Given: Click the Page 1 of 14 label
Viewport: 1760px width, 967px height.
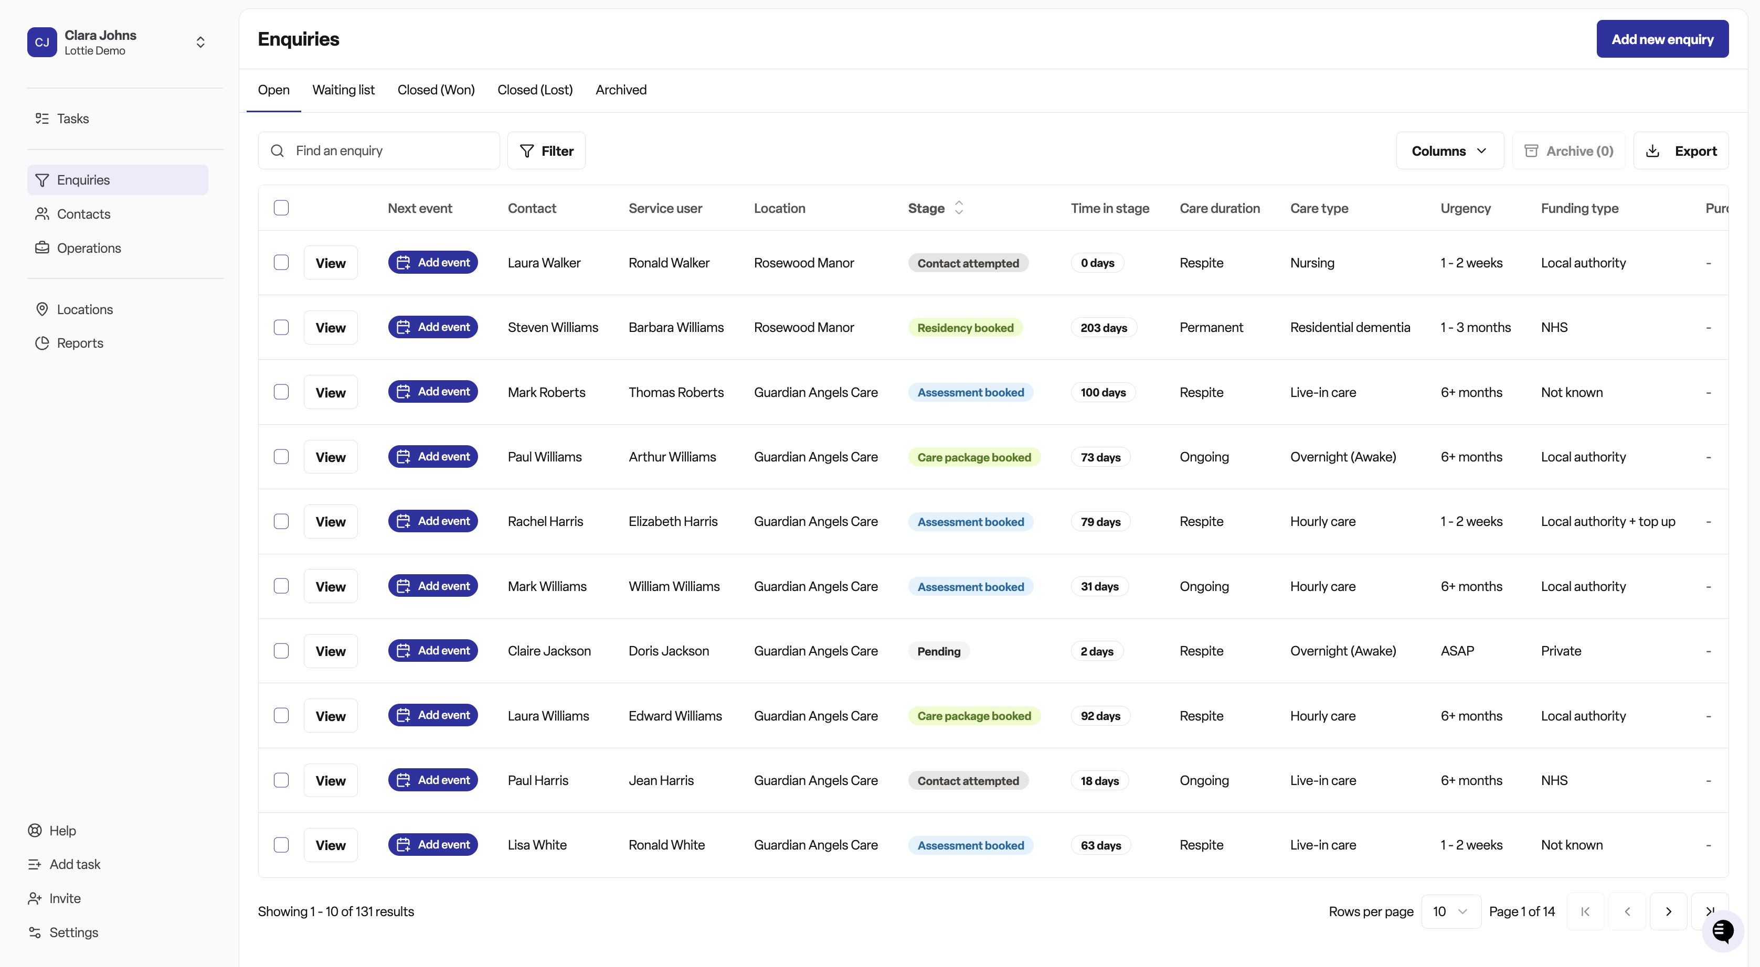Looking at the screenshot, I should (1522, 912).
